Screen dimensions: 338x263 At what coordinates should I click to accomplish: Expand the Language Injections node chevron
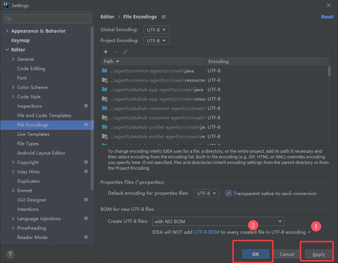pyautogui.click(x=13, y=219)
